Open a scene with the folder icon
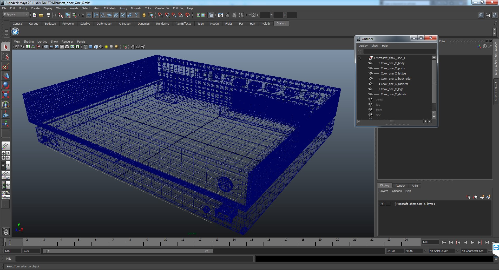Screen dimensions: 499x270 (41, 15)
